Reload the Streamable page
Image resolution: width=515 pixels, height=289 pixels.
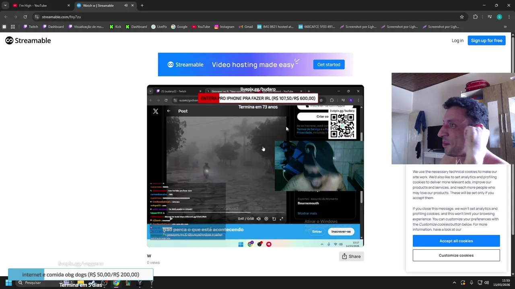tap(25, 17)
